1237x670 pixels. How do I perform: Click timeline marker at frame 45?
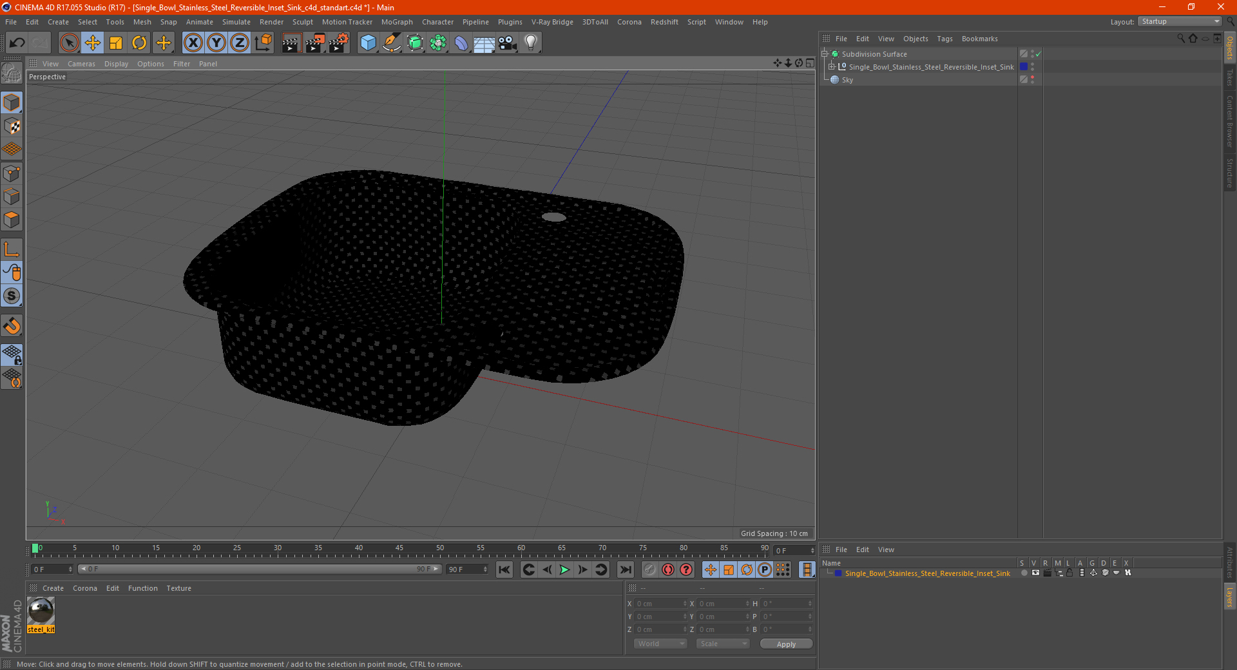[399, 548]
